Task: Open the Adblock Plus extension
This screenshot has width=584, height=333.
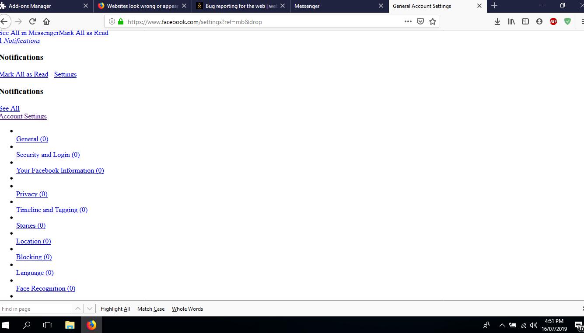Action: coord(553,21)
